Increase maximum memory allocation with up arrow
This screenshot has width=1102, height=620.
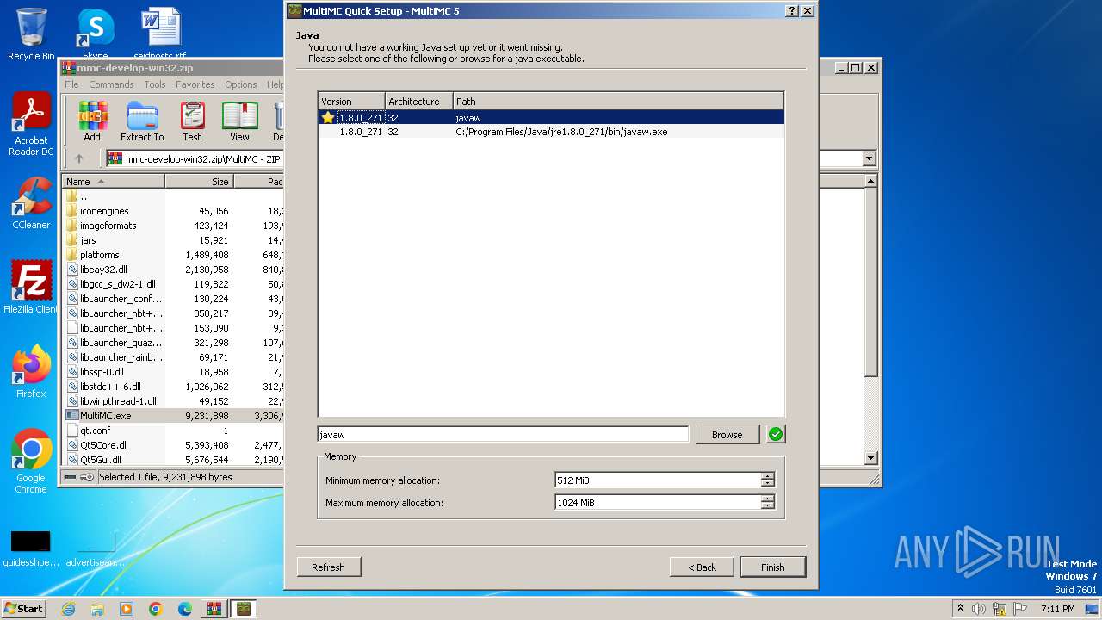click(768, 499)
